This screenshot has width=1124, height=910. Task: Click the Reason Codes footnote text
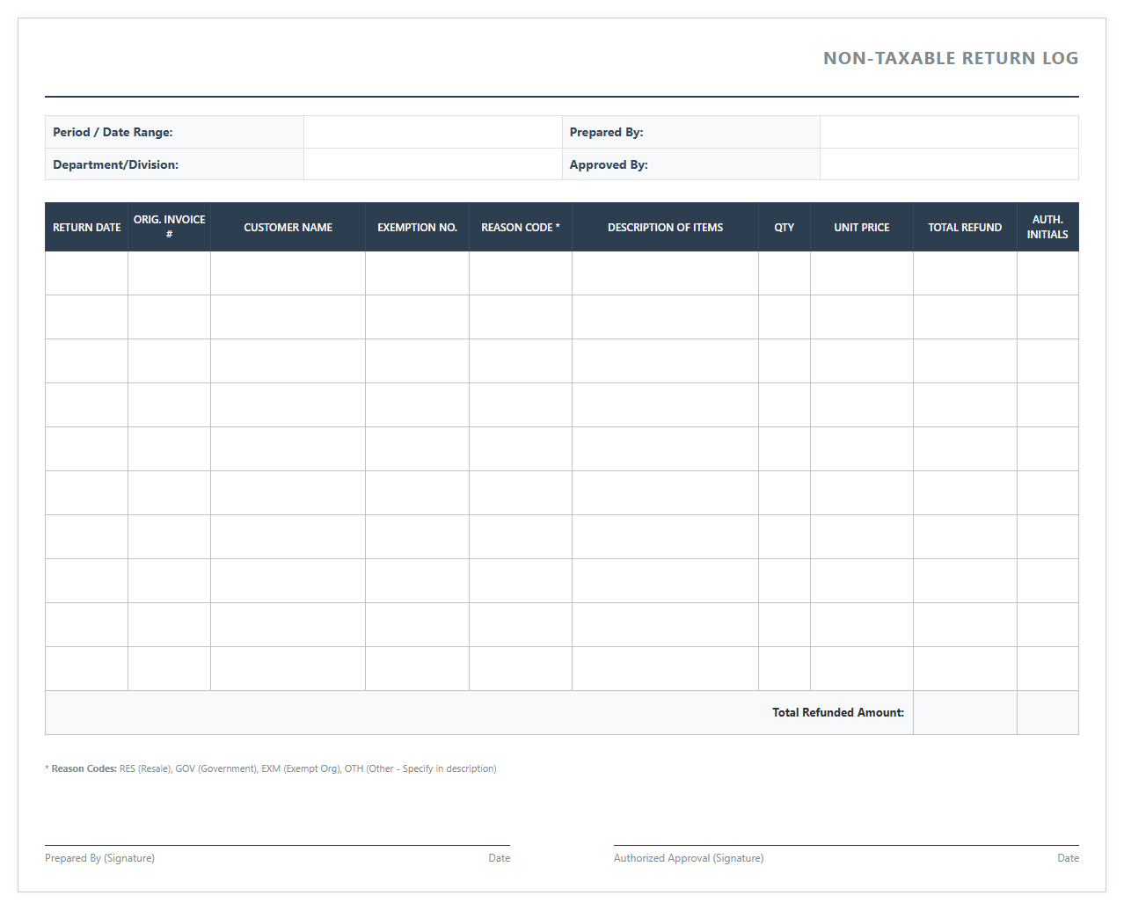(271, 768)
